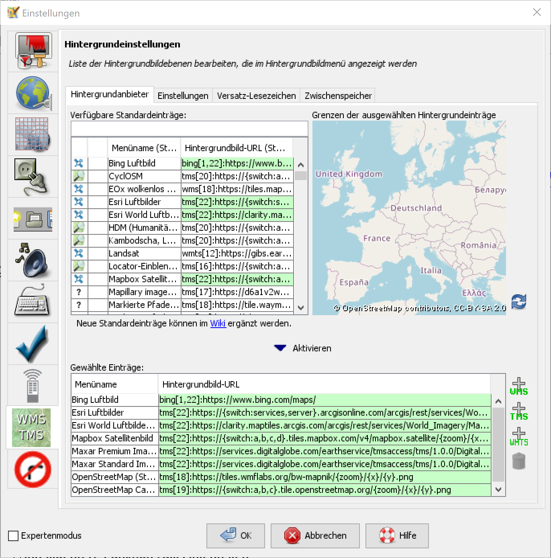This screenshot has width=551, height=558.
Task: Open the audio settings speaker icon
Action: point(32,261)
